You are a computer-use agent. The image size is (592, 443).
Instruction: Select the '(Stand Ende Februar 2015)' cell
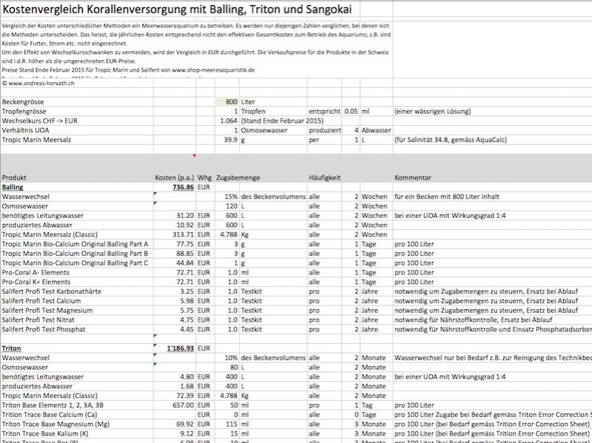click(282, 121)
